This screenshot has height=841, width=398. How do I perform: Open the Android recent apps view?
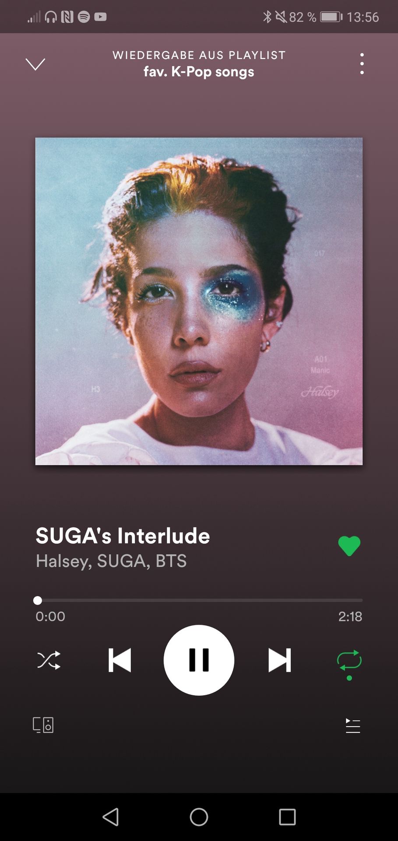287,817
